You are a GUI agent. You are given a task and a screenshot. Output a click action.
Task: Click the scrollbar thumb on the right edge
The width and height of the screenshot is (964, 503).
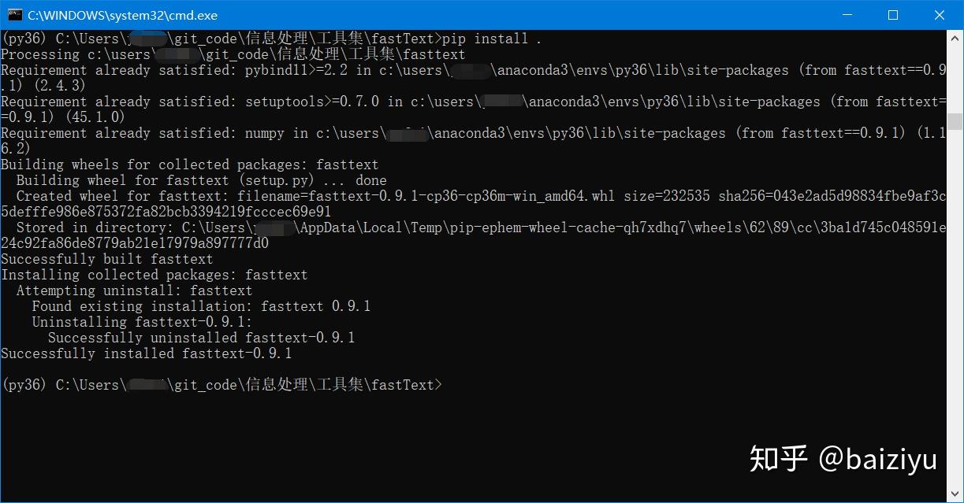click(x=955, y=122)
